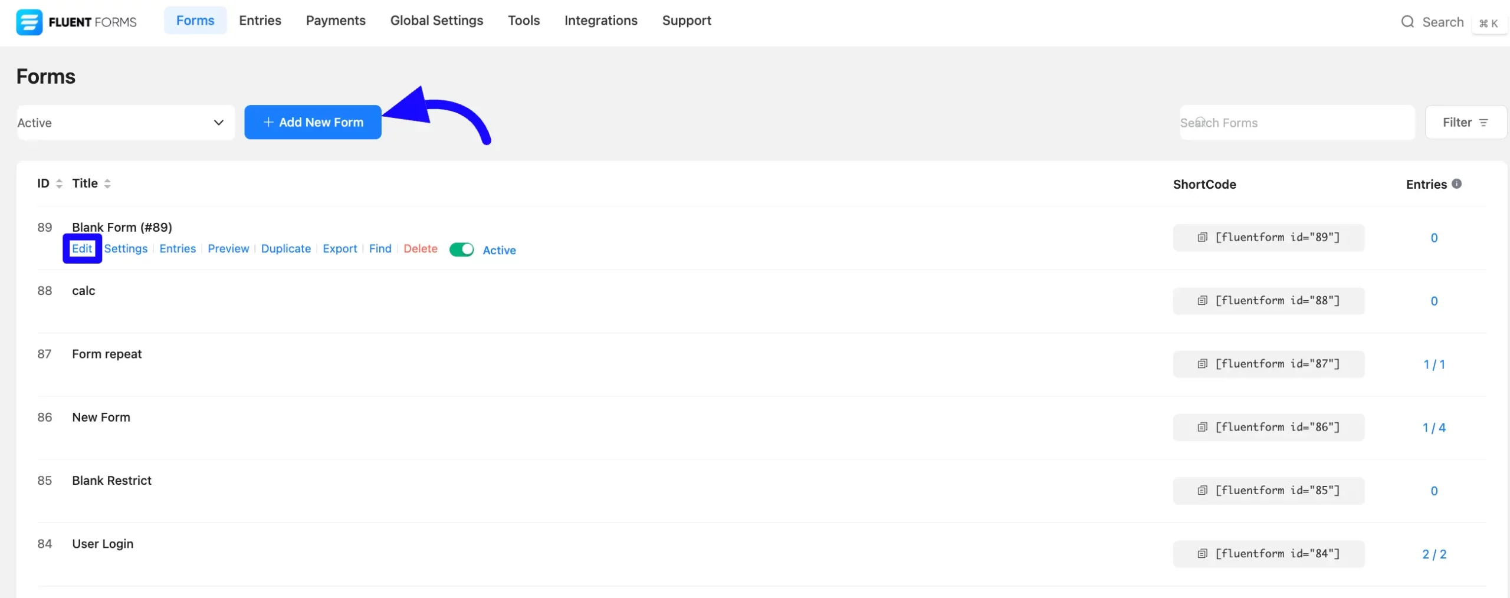Screen dimensions: 1510x598
Task: Click Find link for Blank Form #89
Action: (380, 248)
